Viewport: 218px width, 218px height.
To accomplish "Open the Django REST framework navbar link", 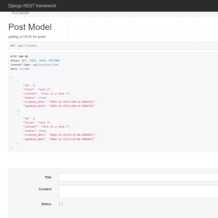I will coord(32,6).
